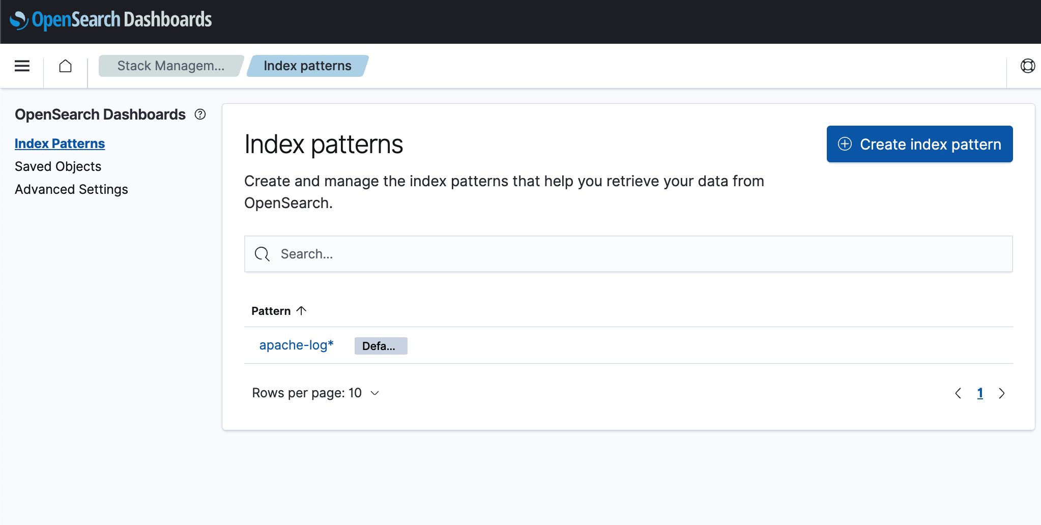This screenshot has height=525, width=1041.
Task: Go to next page arrow
Action: click(1001, 393)
